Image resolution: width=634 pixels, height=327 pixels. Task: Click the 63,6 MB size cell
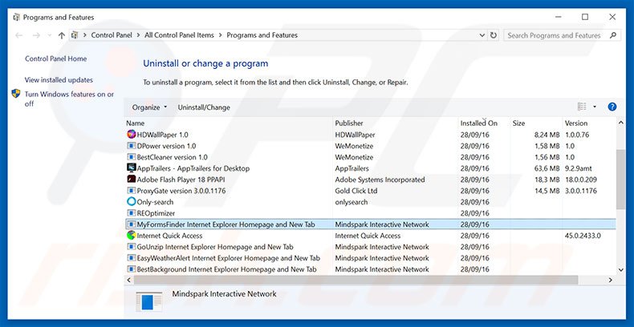tap(547, 168)
